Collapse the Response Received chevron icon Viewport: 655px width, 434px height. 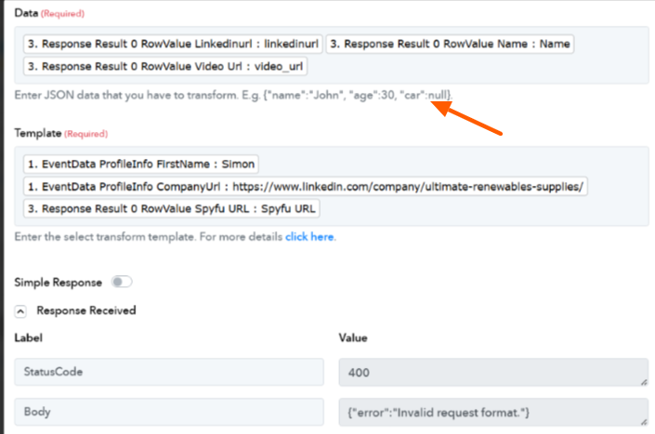click(20, 310)
